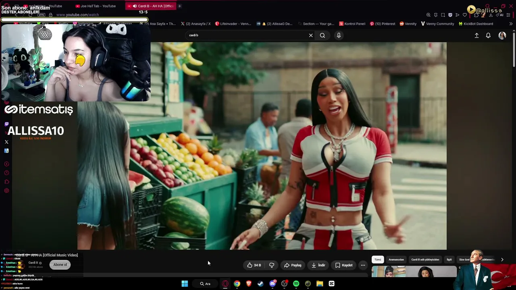Open a new browser tab
This screenshot has height=290, width=516.
(x=179, y=6)
